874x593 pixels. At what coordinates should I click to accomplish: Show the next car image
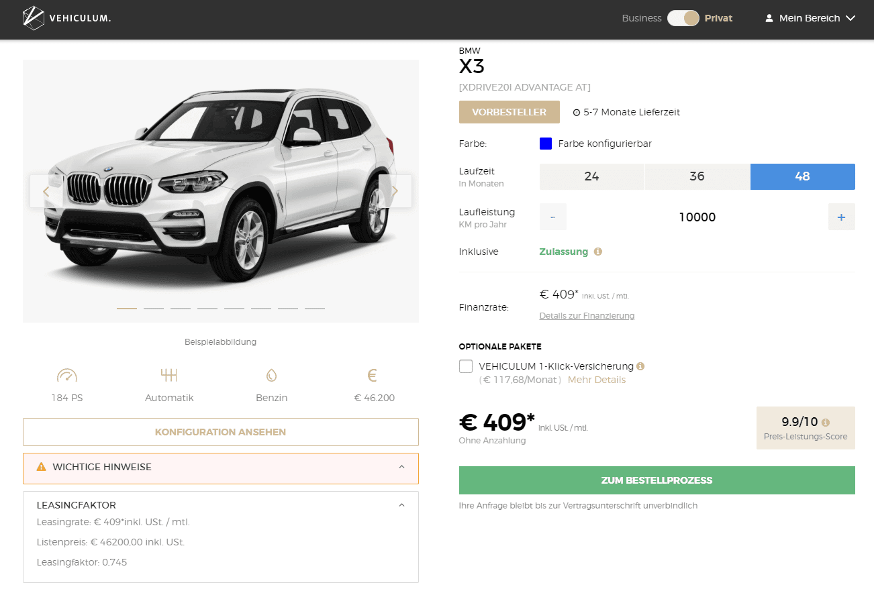coord(395,191)
